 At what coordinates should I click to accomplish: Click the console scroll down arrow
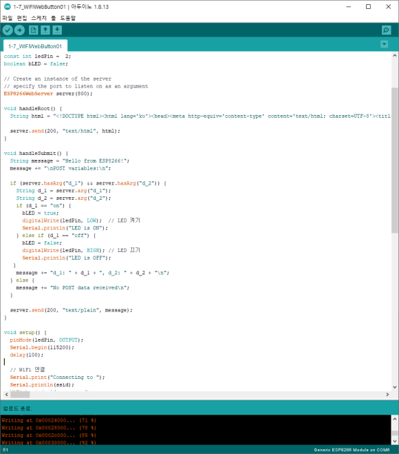395,442
